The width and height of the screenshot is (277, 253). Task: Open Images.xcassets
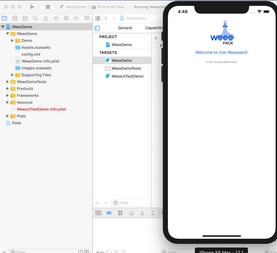click(x=36, y=68)
